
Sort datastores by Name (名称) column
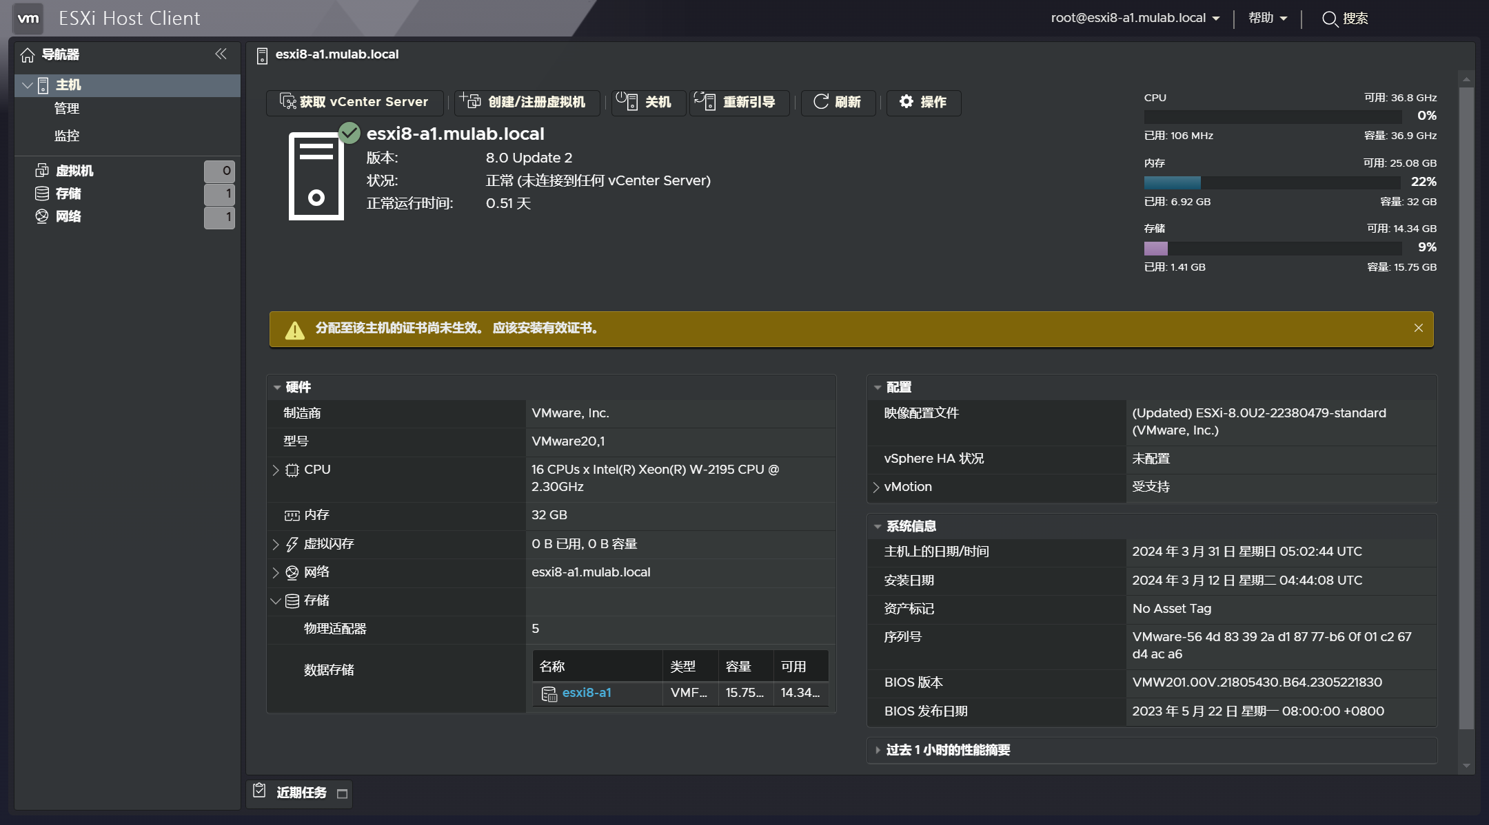coord(597,667)
